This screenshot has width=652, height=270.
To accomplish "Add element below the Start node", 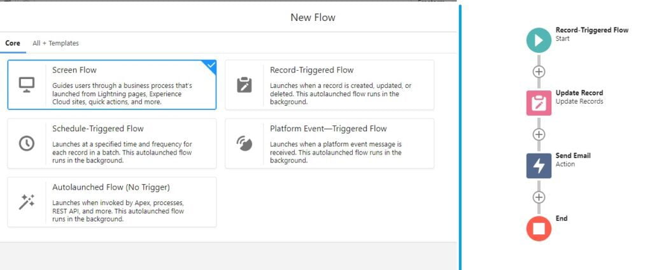I will (539, 71).
